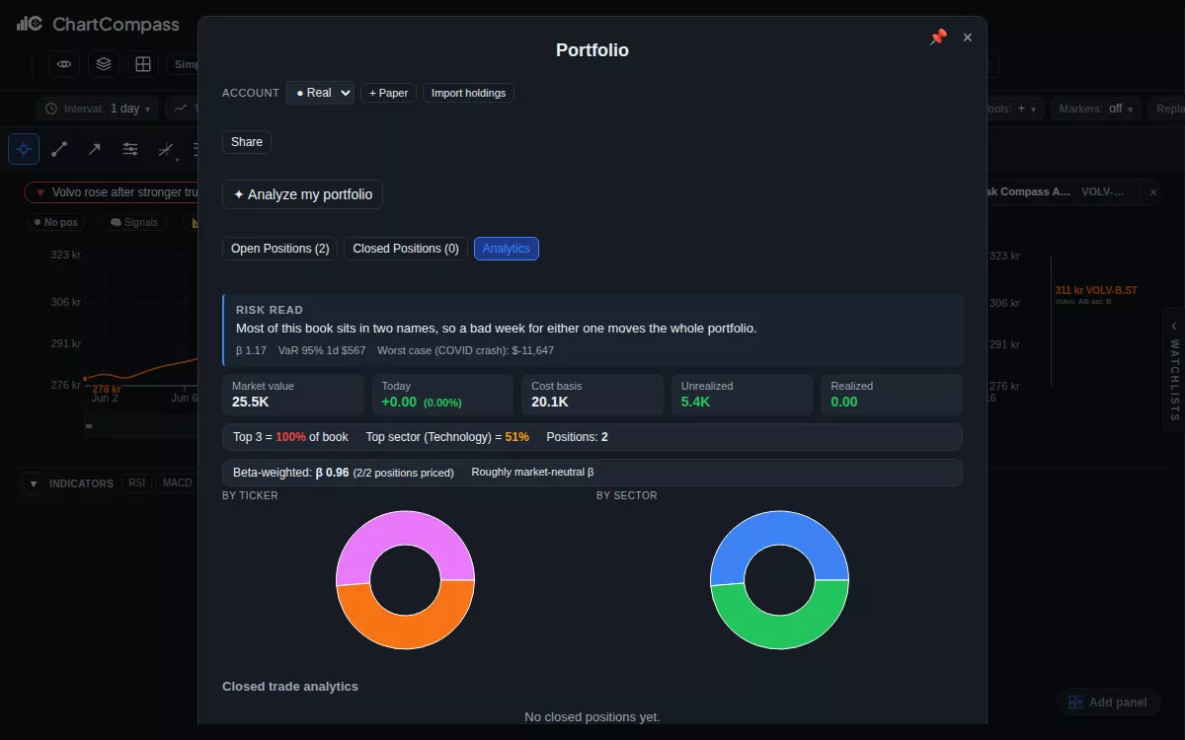Click the Unrealized 5.4K card
The image size is (1185, 740).
pyautogui.click(x=743, y=395)
